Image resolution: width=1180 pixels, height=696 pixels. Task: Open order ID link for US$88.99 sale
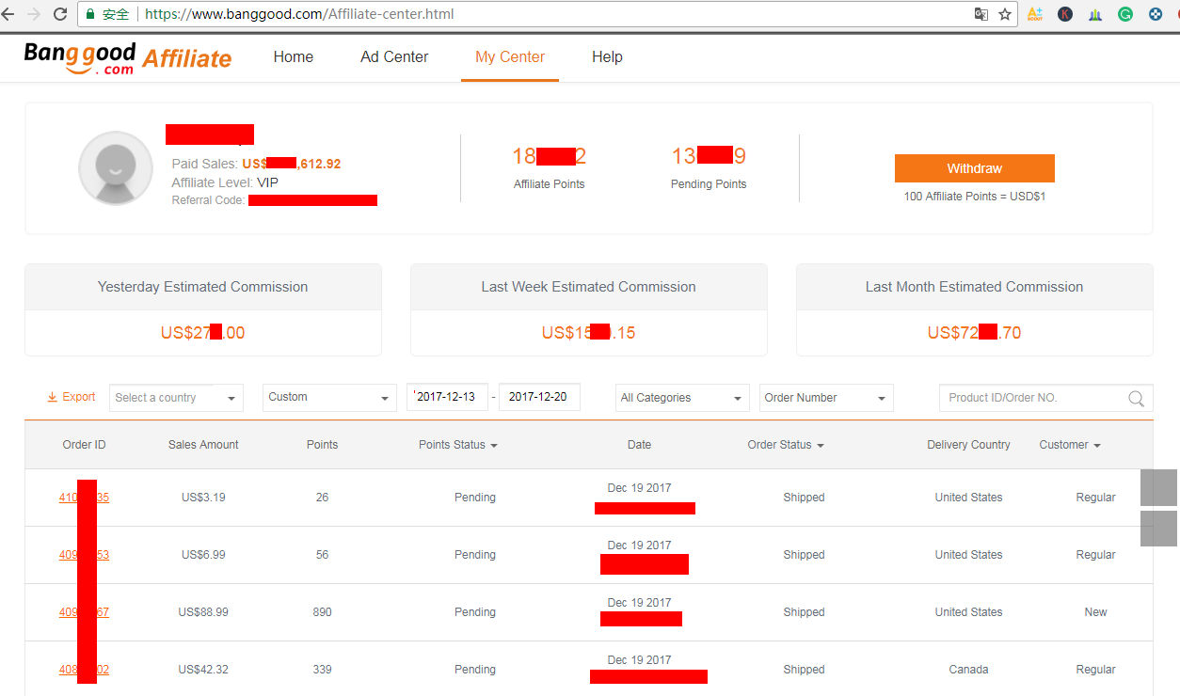pos(84,612)
